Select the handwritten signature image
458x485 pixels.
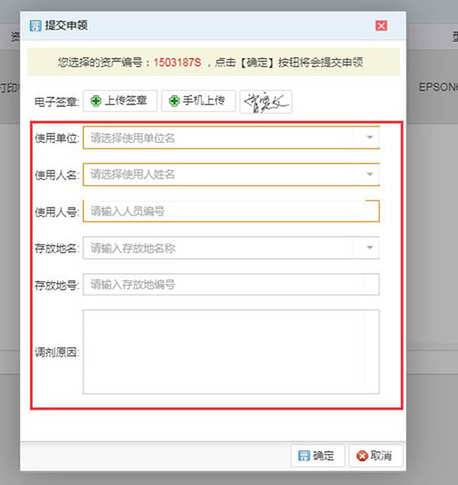point(266,101)
